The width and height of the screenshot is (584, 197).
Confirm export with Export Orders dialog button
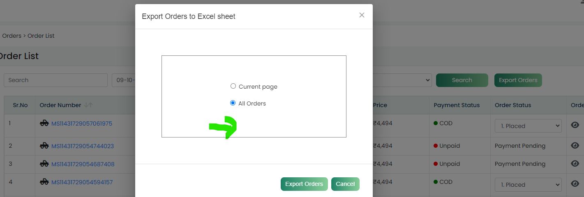[x=304, y=184]
